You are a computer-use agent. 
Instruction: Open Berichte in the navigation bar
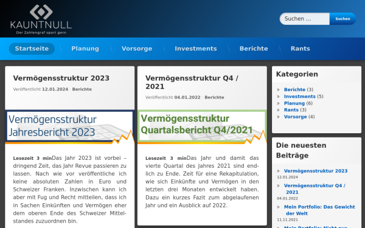pyautogui.click(x=254, y=49)
